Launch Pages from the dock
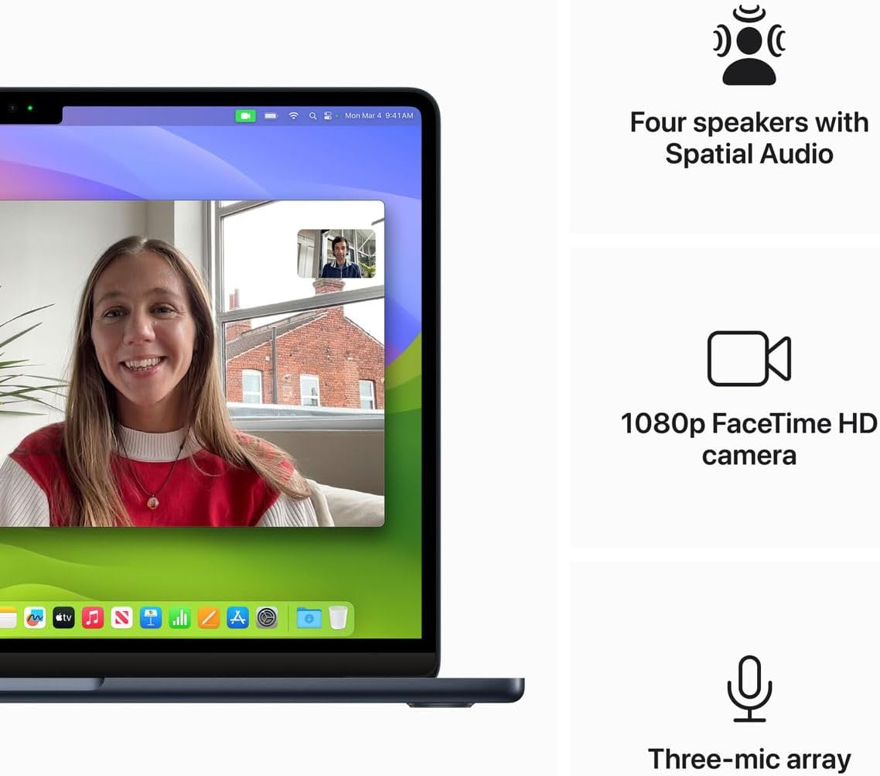This screenshot has height=776, width=880. coord(209,617)
